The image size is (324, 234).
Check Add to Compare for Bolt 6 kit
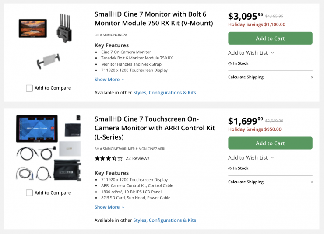click(x=29, y=88)
